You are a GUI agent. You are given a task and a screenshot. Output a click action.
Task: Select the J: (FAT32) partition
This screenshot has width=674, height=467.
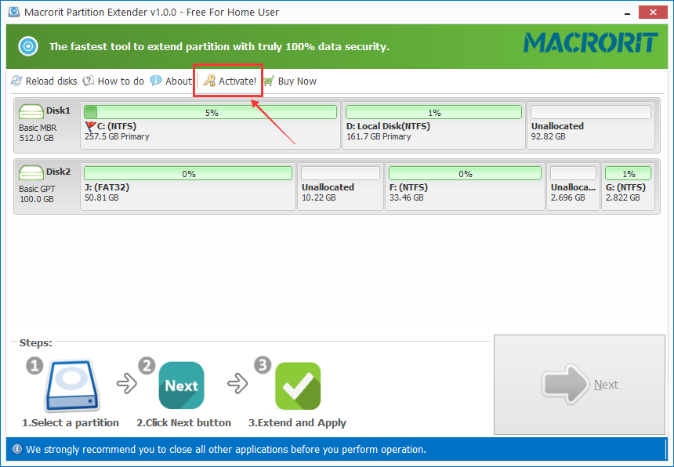(x=188, y=192)
